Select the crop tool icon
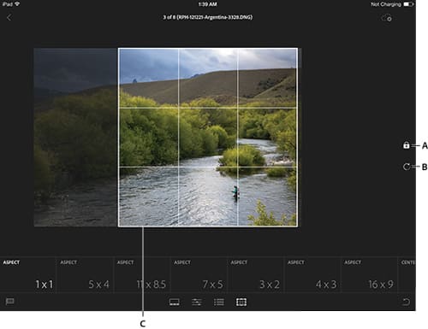The image size is (428, 329). click(241, 302)
